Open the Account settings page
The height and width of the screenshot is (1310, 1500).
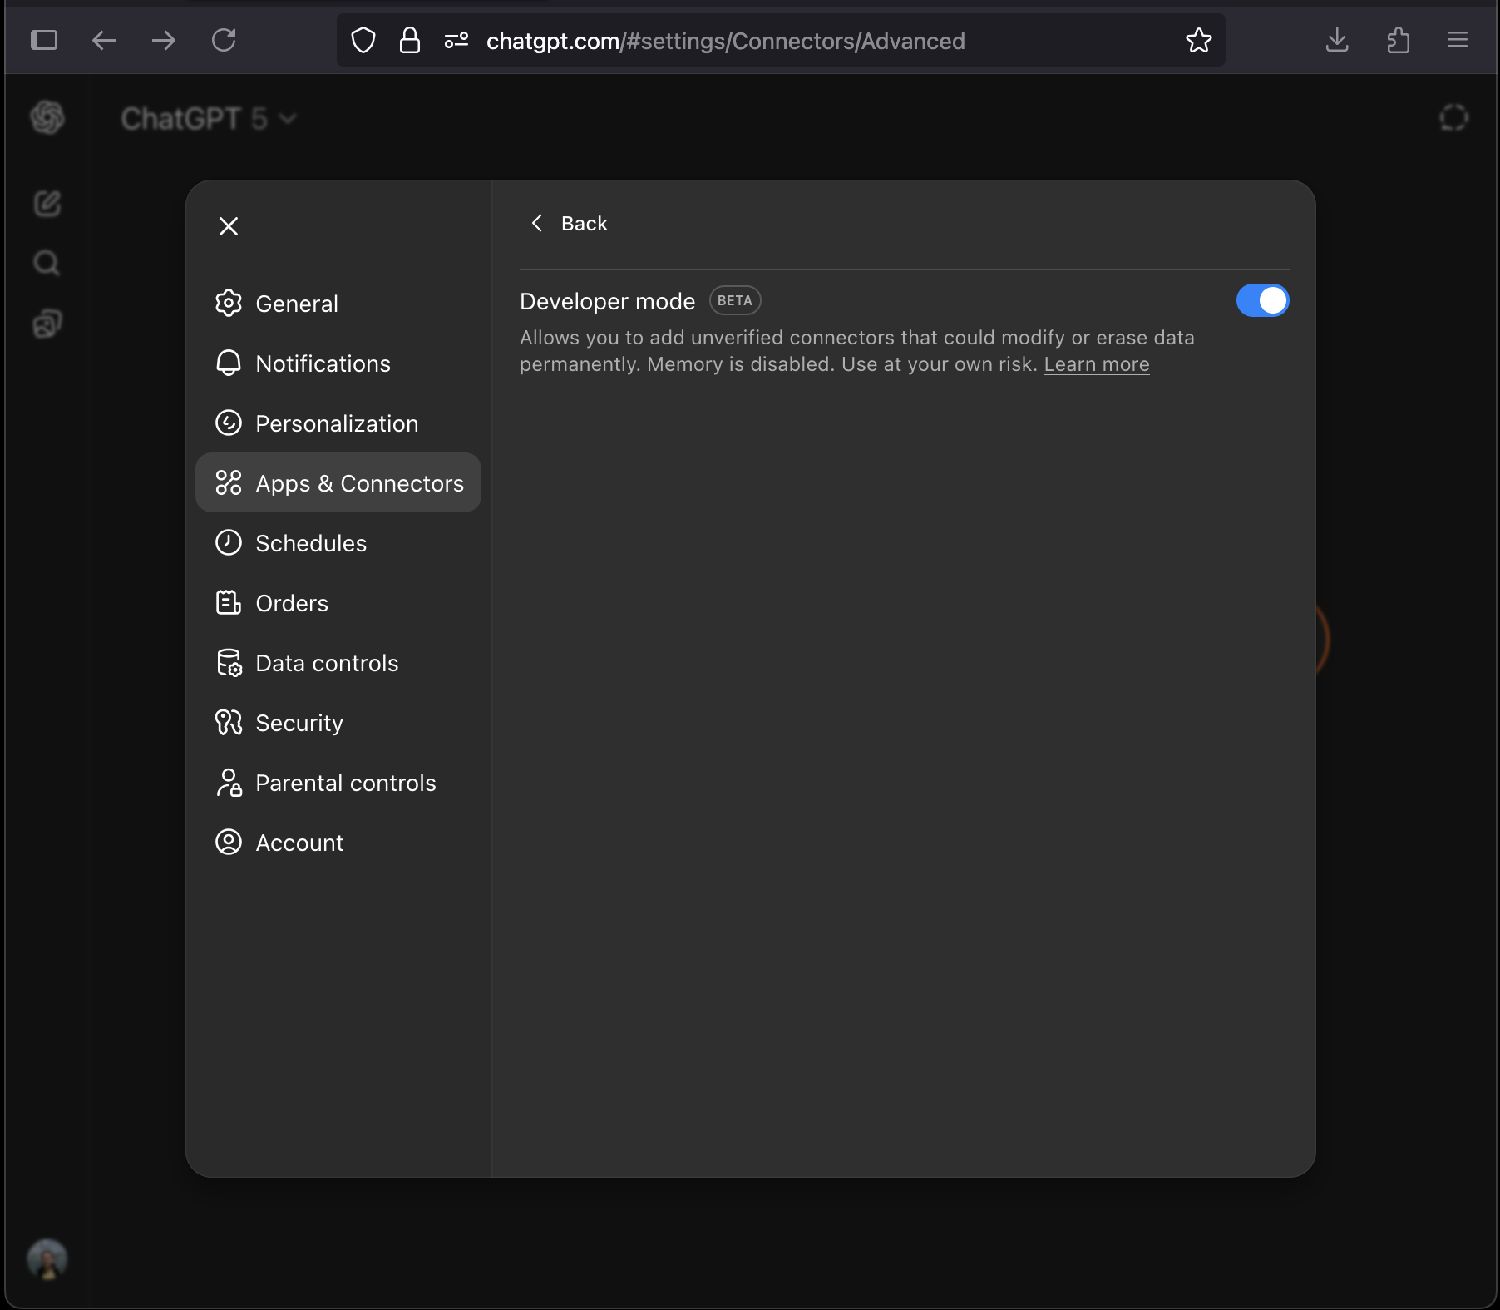(299, 842)
